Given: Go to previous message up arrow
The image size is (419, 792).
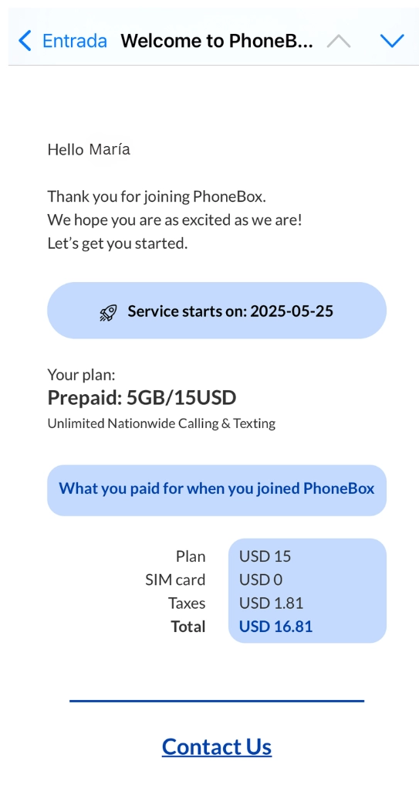Looking at the screenshot, I should [x=338, y=41].
